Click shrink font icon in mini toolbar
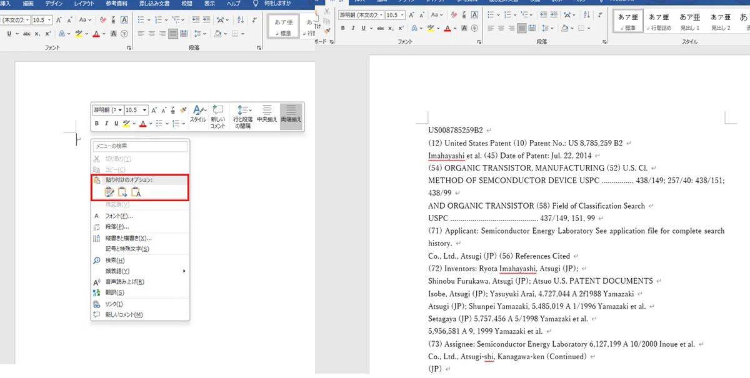This screenshot has width=750, height=378. (164, 110)
